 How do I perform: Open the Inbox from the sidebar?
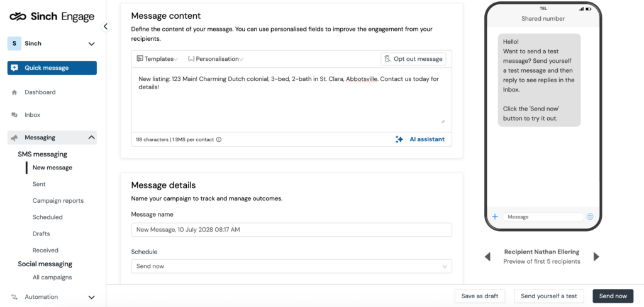33,115
